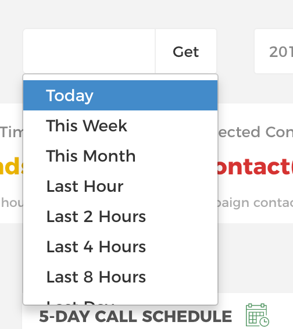The image size is (293, 329).
Task: Click the 5-DAY CALL SCHEDULE heading
Action: (135, 316)
